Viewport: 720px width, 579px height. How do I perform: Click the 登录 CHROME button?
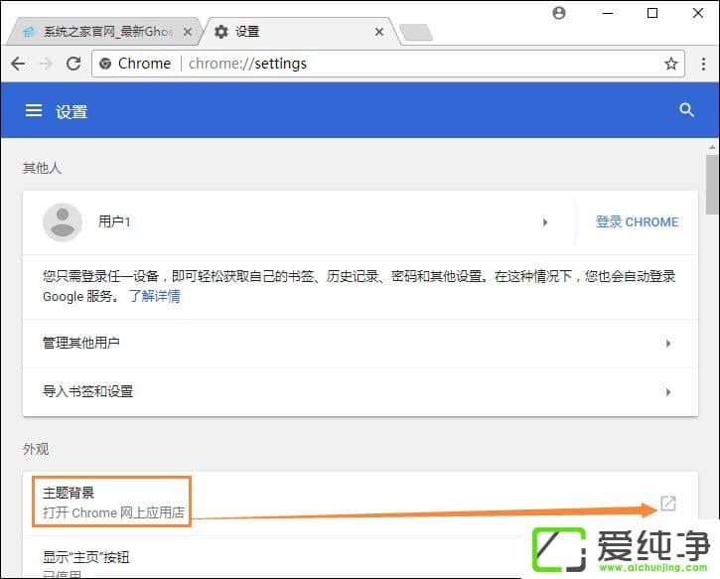point(637,222)
